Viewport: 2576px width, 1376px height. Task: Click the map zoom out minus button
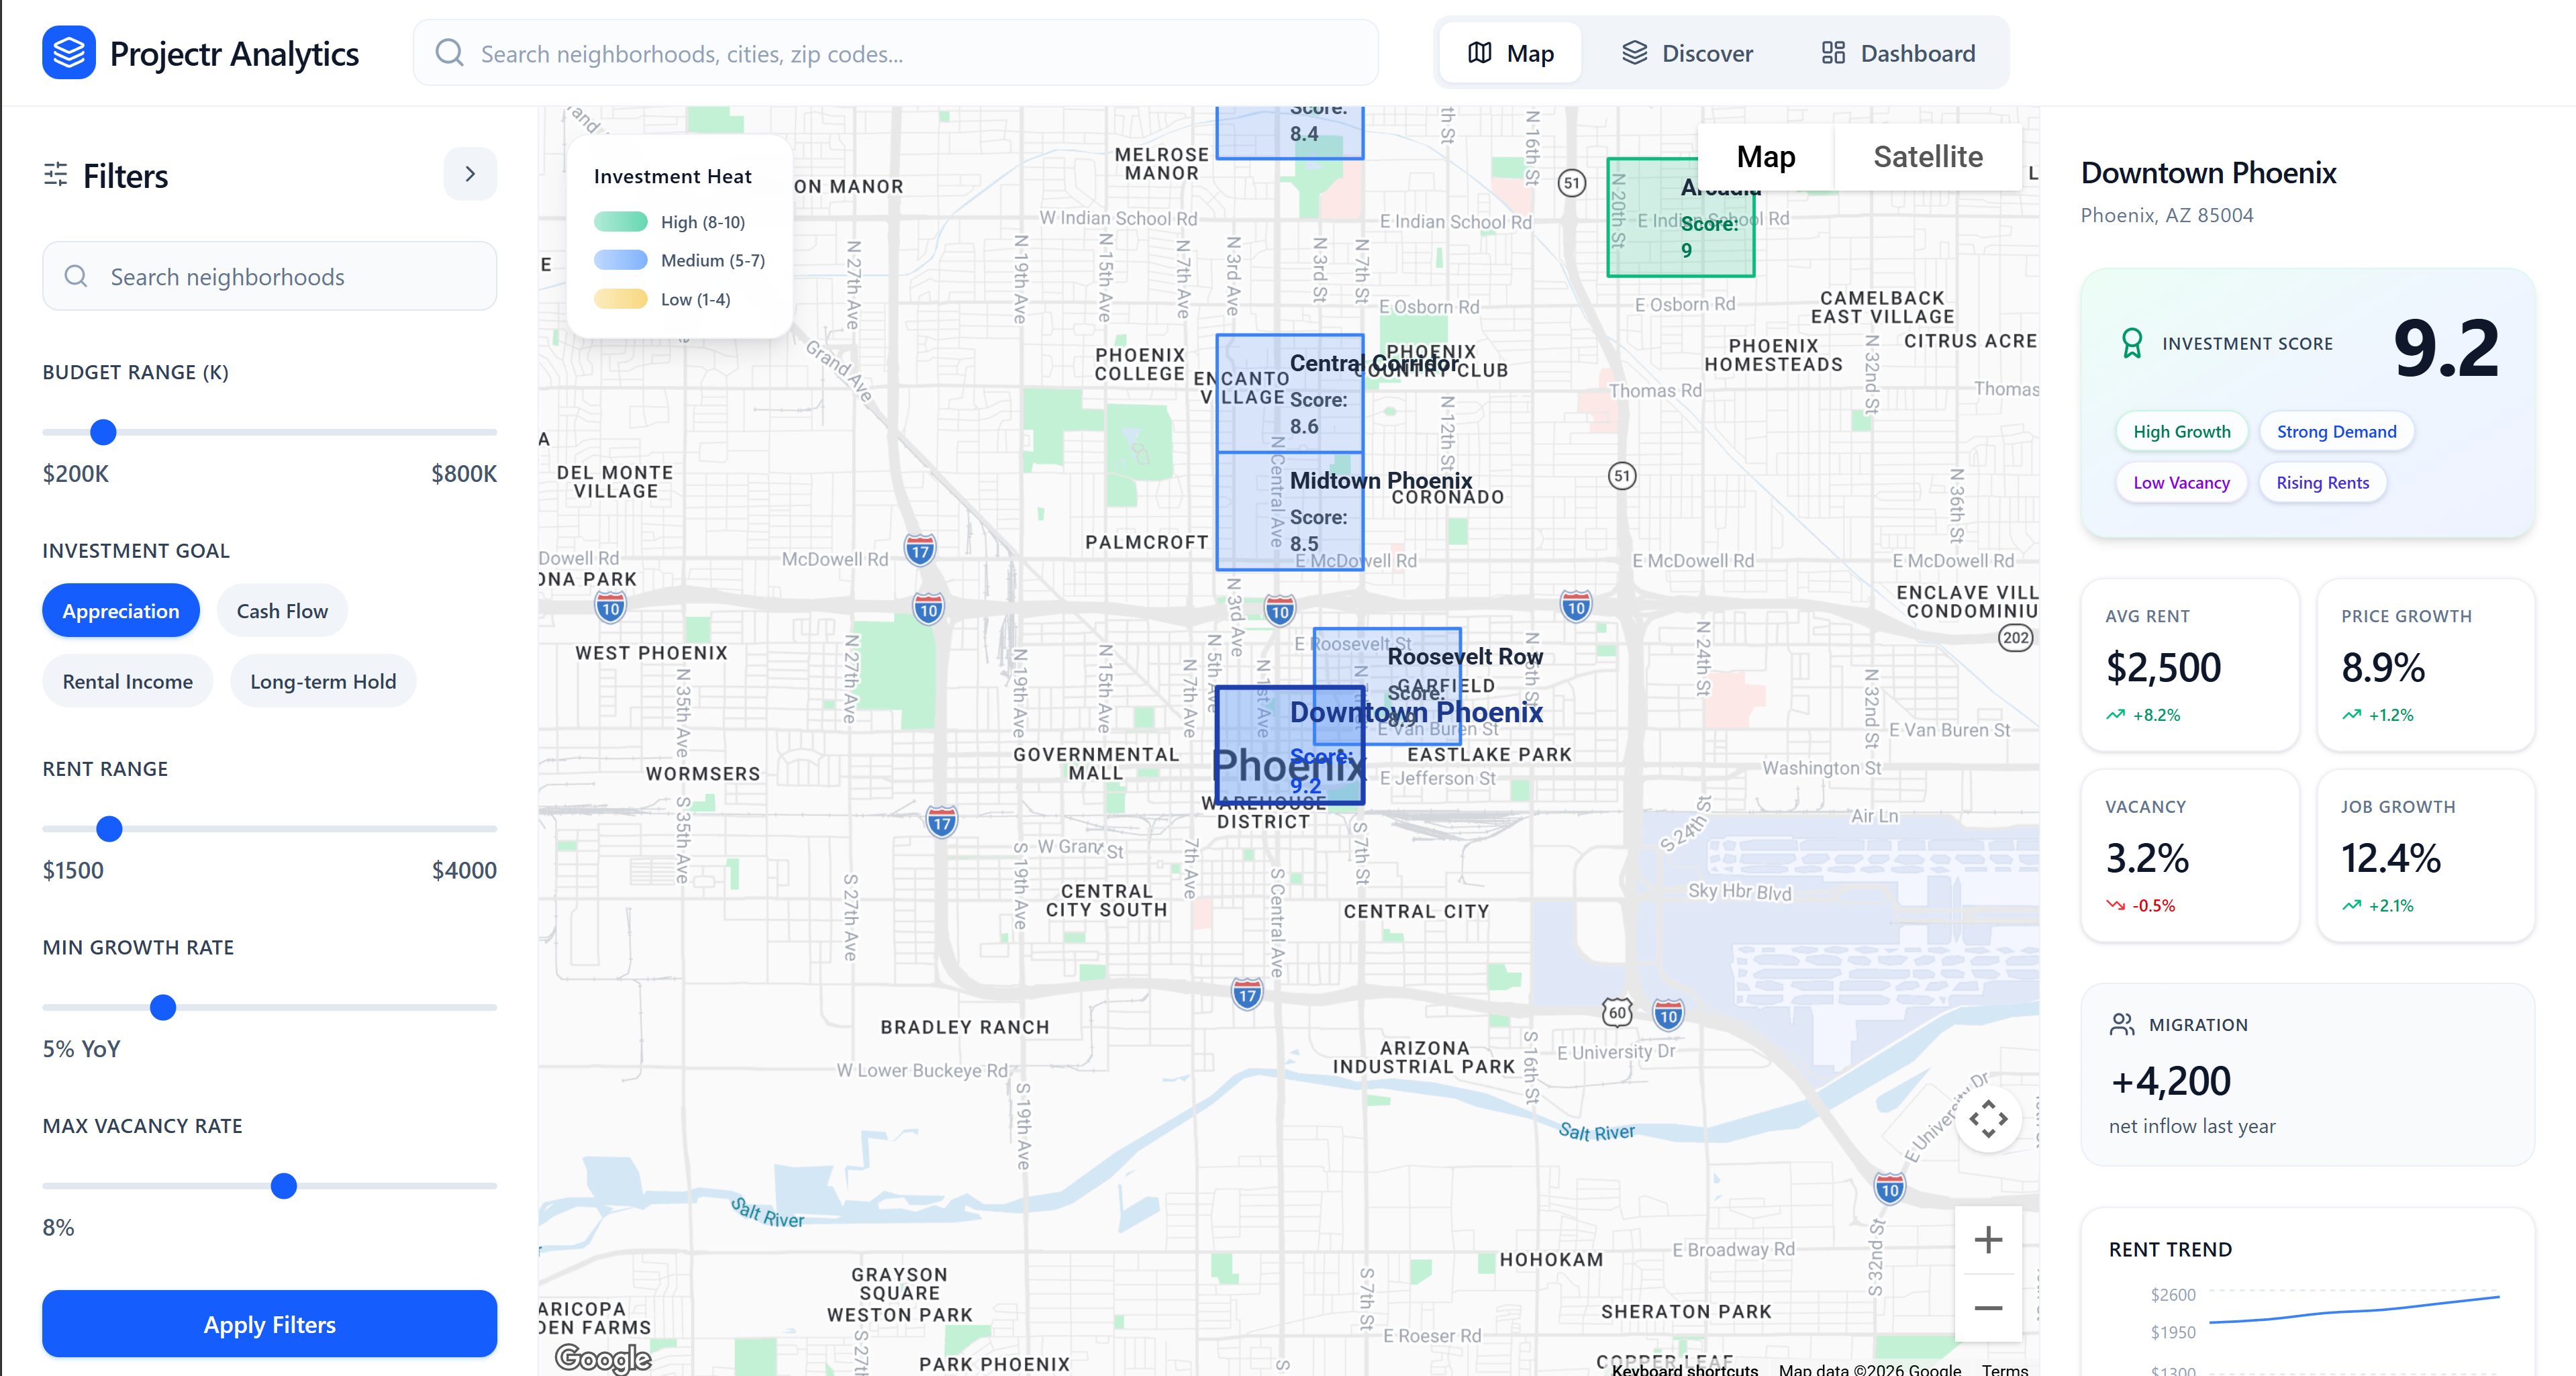pyautogui.click(x=1988, y=1308)
